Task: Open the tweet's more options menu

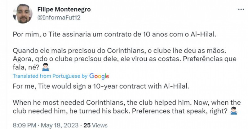Action: pos(241,10)
